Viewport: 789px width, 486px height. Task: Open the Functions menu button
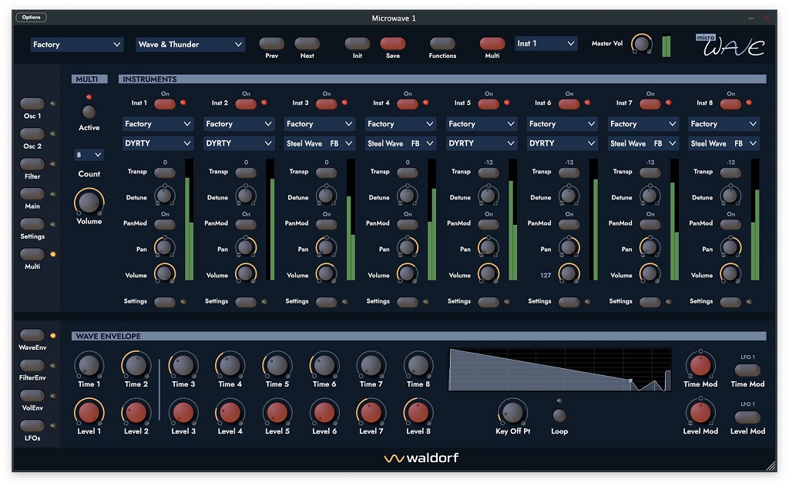442,44
